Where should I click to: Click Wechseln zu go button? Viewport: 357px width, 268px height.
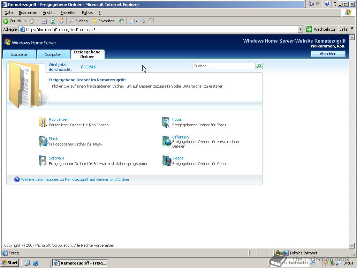pos(321,29)
